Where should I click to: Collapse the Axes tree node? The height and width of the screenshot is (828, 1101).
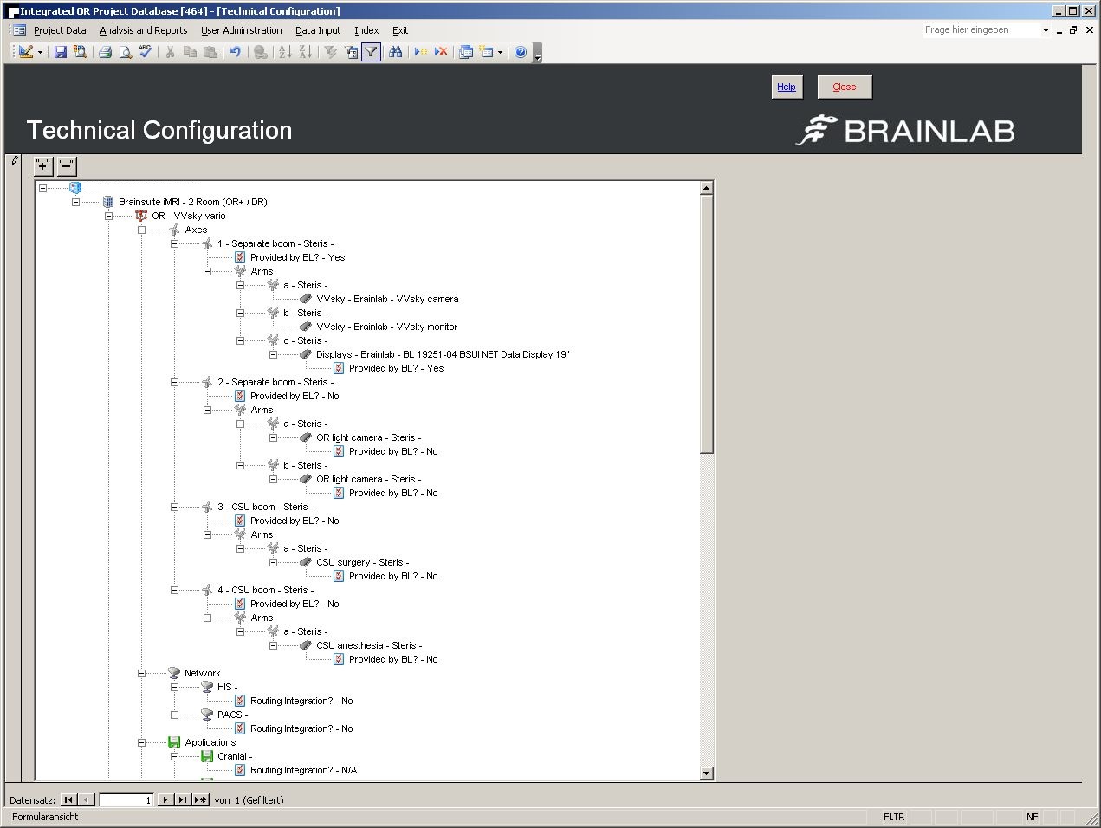pos(141,230)
